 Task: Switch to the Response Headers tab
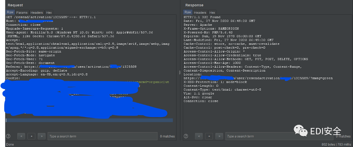(200, 12)
